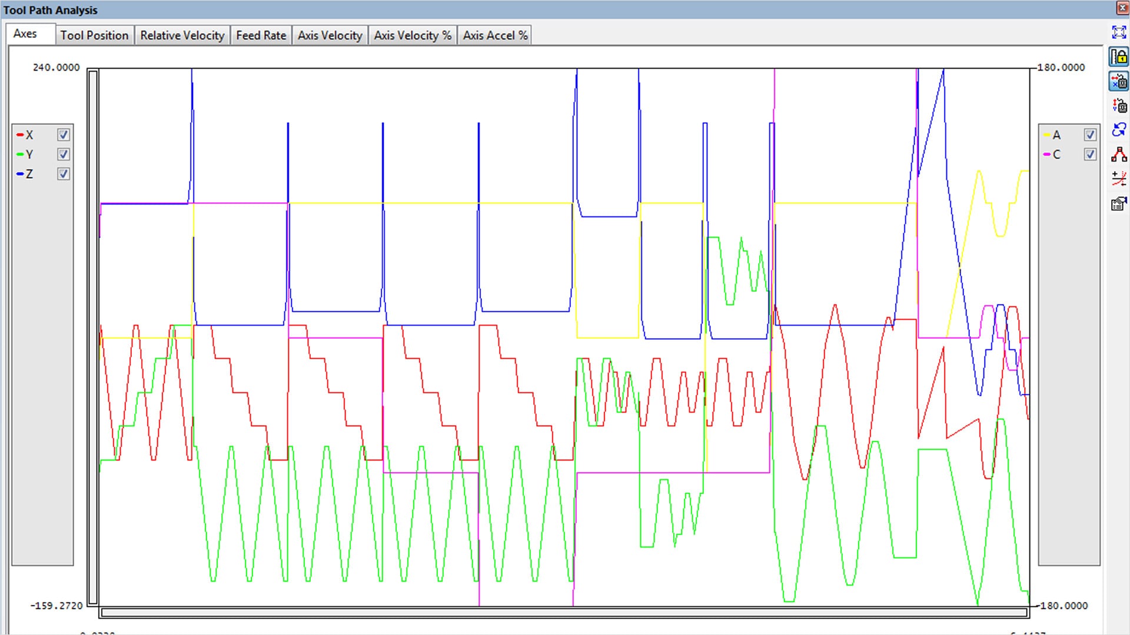Click the horizontal scrollbar below the graph
The height and width of the screenshot is (635, 1130).
[x=564, y=613]
